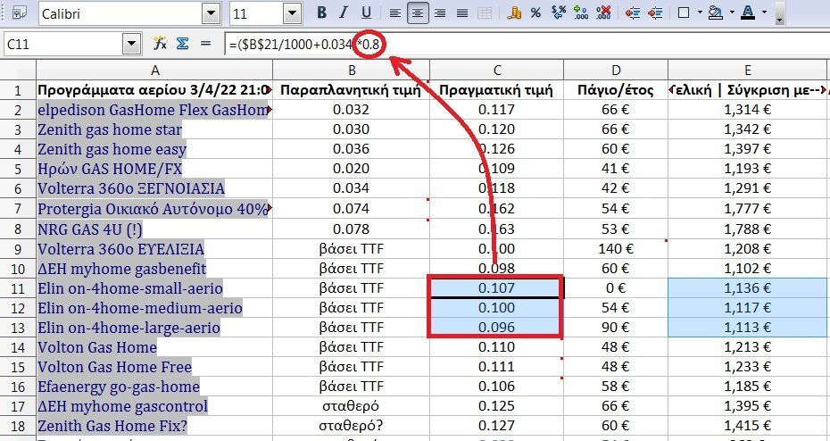
Task: Select cell 140 € in column D
Action: click(616, 249)
